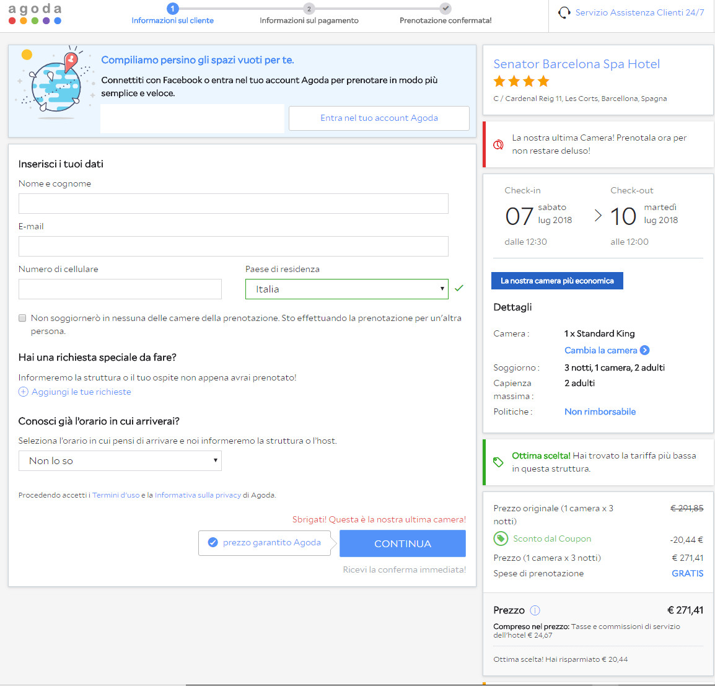The height and width of the screenshot is (686, 715).
Task: Click the arrow icon beside Cambia la camera
Action: (x=644, y=350)
